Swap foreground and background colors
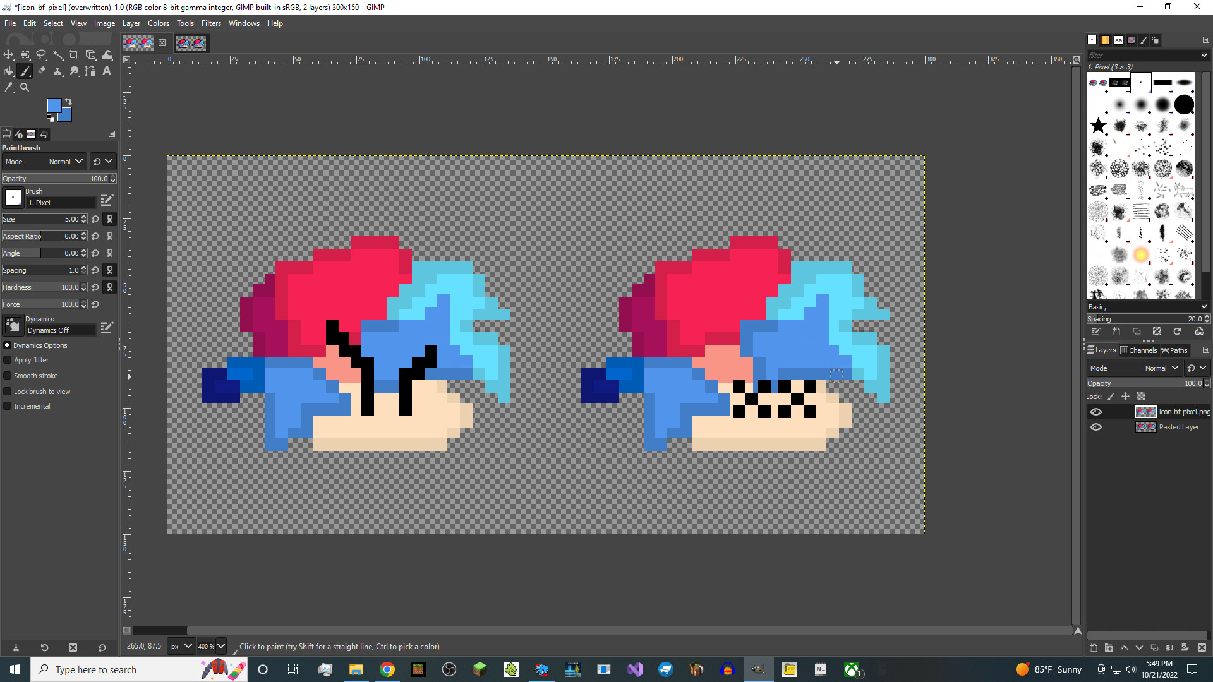 68,101
